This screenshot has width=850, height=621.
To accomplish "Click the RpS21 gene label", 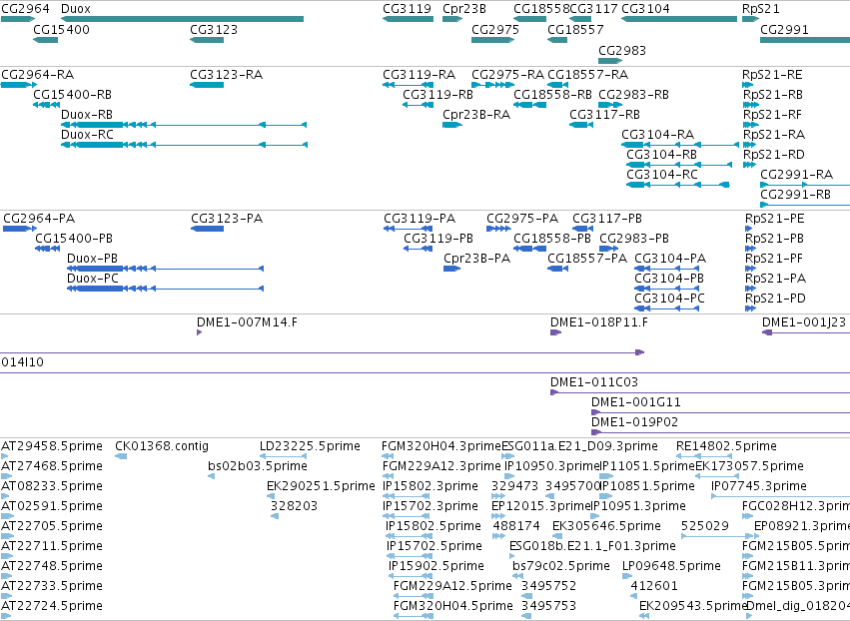I will point(760,9).
